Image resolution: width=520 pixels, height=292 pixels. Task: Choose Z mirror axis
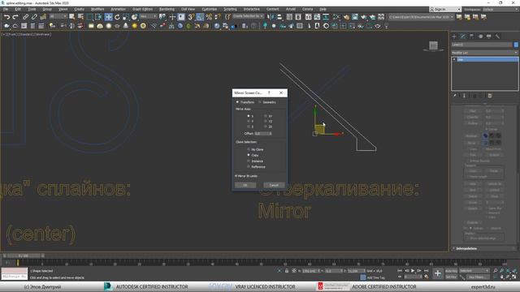[x=250, y=127]
